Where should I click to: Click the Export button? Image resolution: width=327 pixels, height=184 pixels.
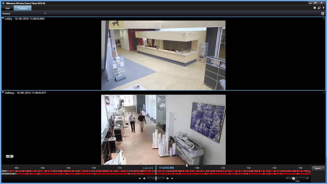click(318, 168)
